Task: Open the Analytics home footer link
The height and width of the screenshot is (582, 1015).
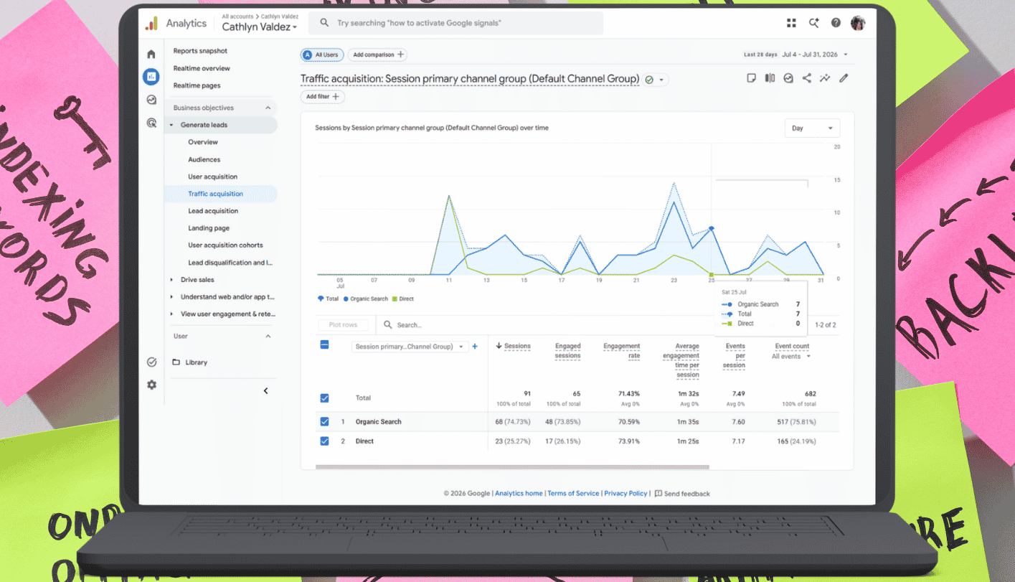Action: click(519, 494)
